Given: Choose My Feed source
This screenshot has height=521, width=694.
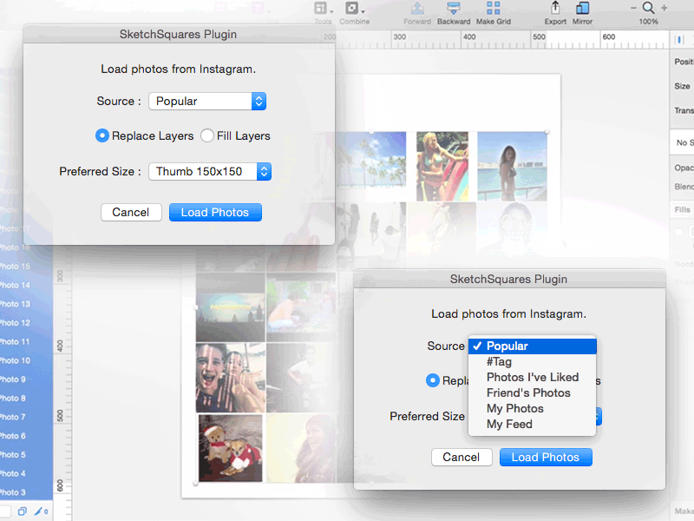Looking at the screenshot, I should pos(533,424).
